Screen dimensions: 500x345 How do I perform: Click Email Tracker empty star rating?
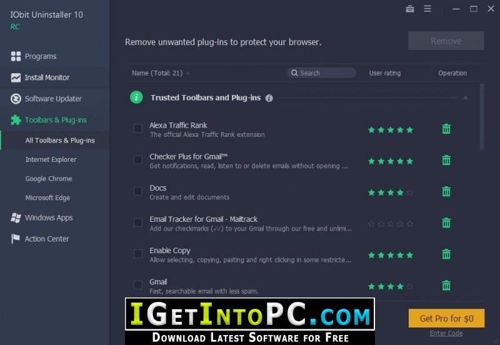(x=391, y=224)
